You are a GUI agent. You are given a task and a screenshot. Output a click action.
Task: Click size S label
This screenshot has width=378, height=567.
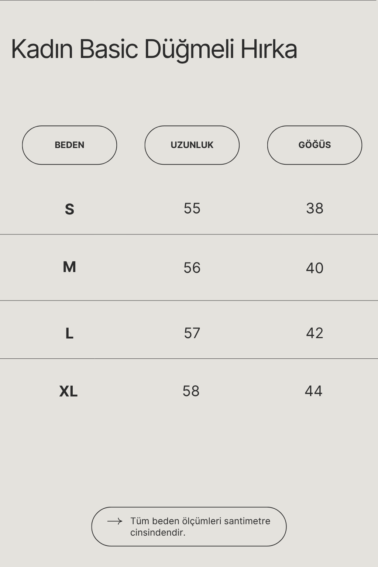[x=69, y=209]
